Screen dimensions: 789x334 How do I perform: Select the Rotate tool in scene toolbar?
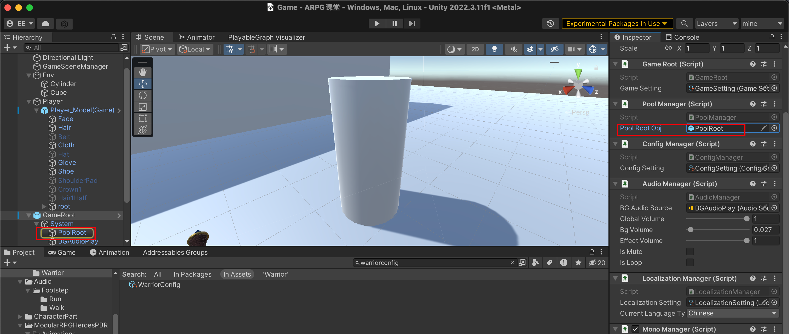pyautogui.click(x=143, y=95)
